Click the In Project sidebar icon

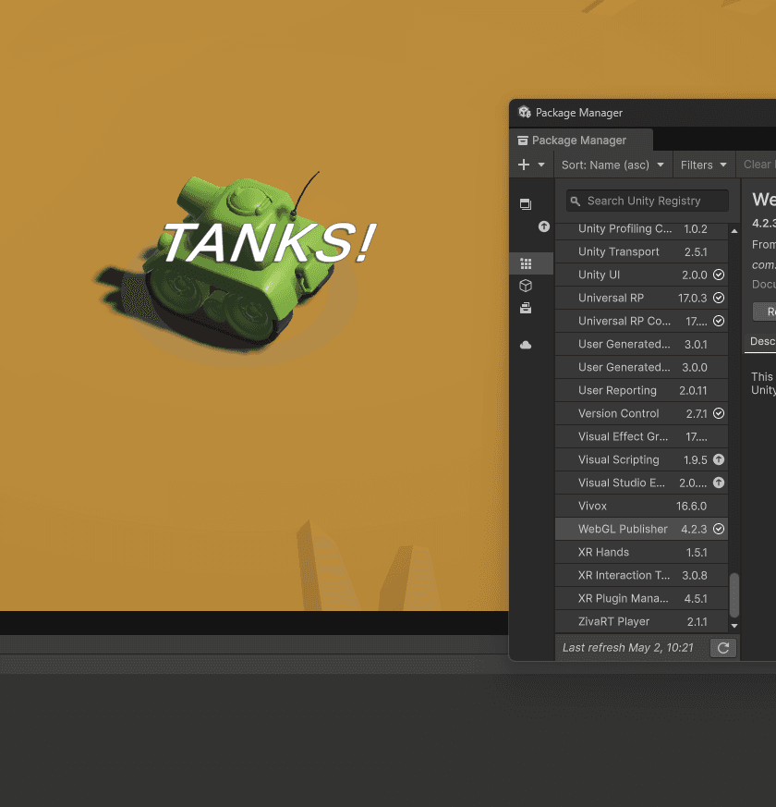526,204
